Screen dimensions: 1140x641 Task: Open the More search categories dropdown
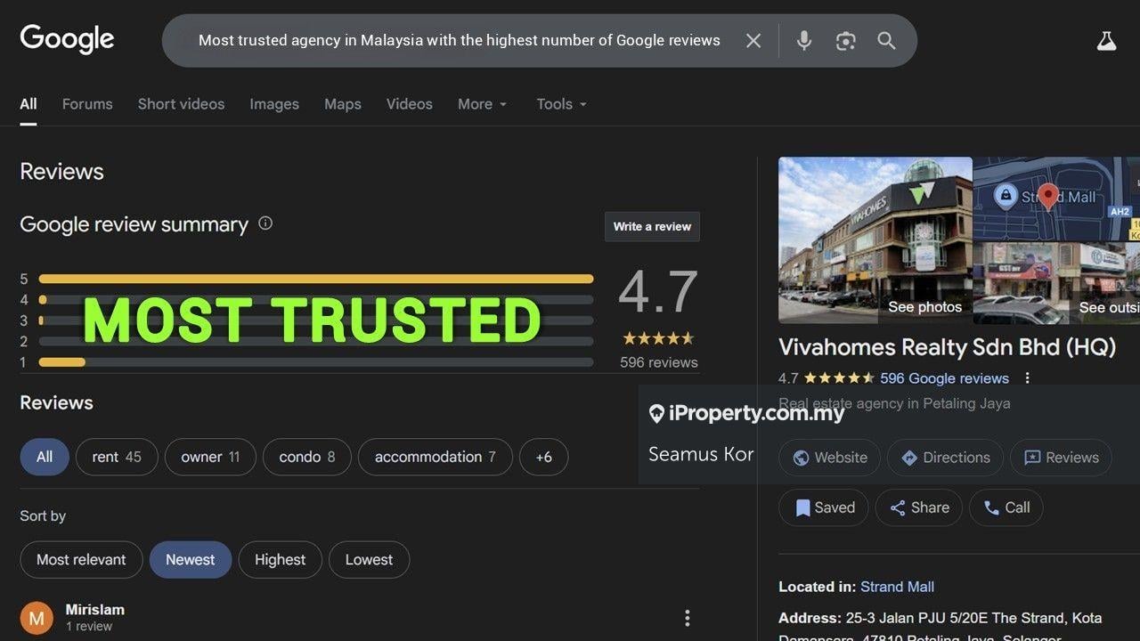coord(482,104)
